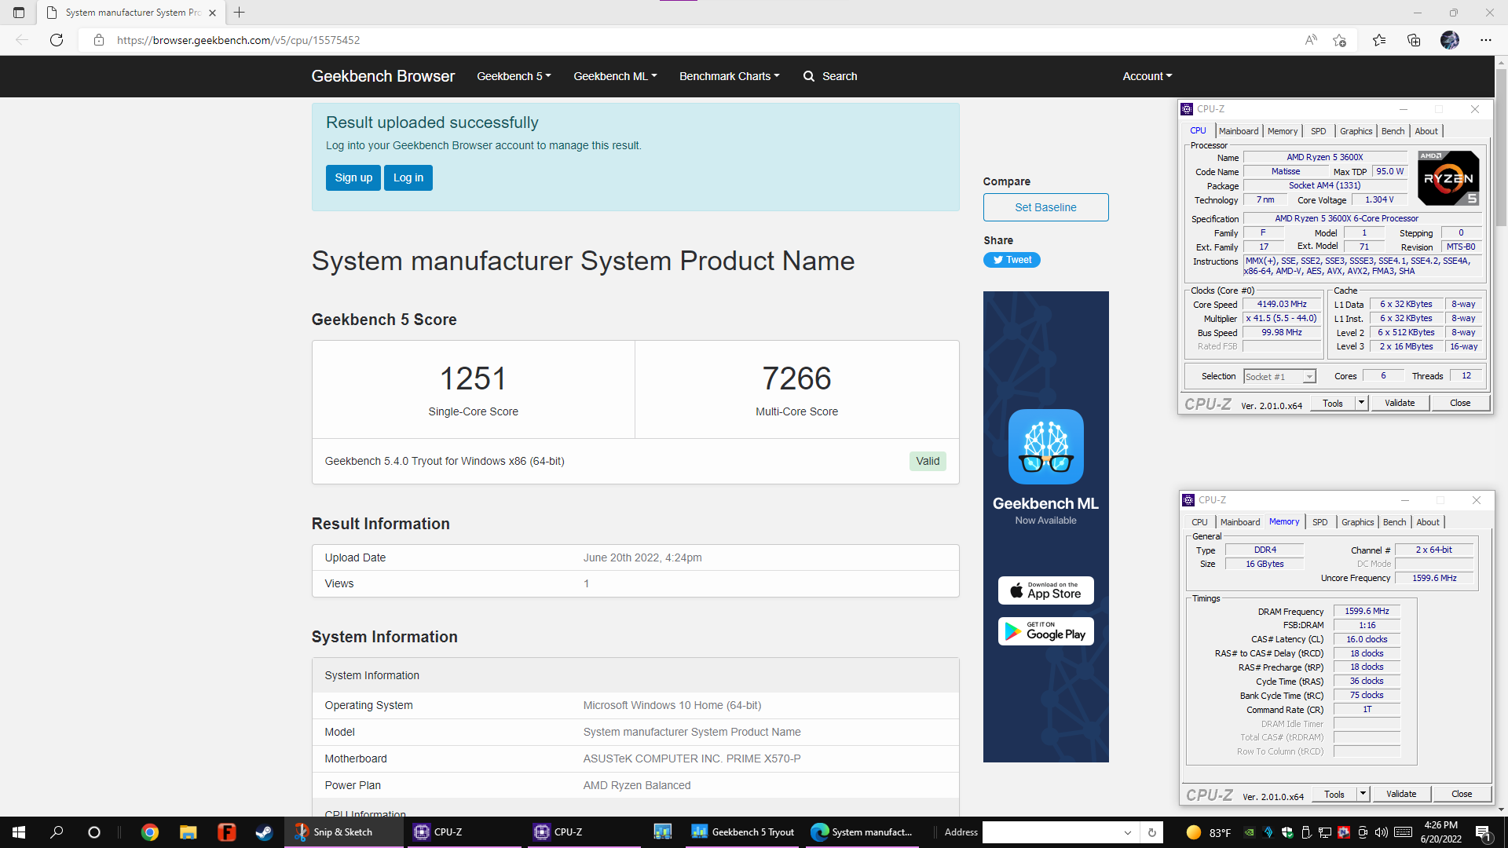Switch to Mainboard tab in CPU-Z processor window
Screen dimensions: 1508x848
point(1239,131)
